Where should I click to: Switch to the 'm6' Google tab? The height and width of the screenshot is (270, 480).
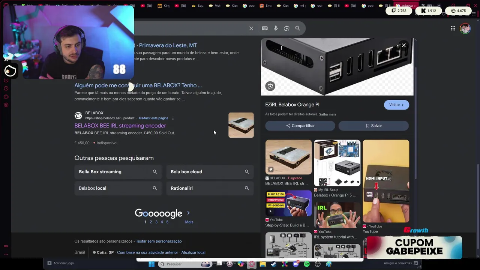pyautogui.click(x=300, y=6)
